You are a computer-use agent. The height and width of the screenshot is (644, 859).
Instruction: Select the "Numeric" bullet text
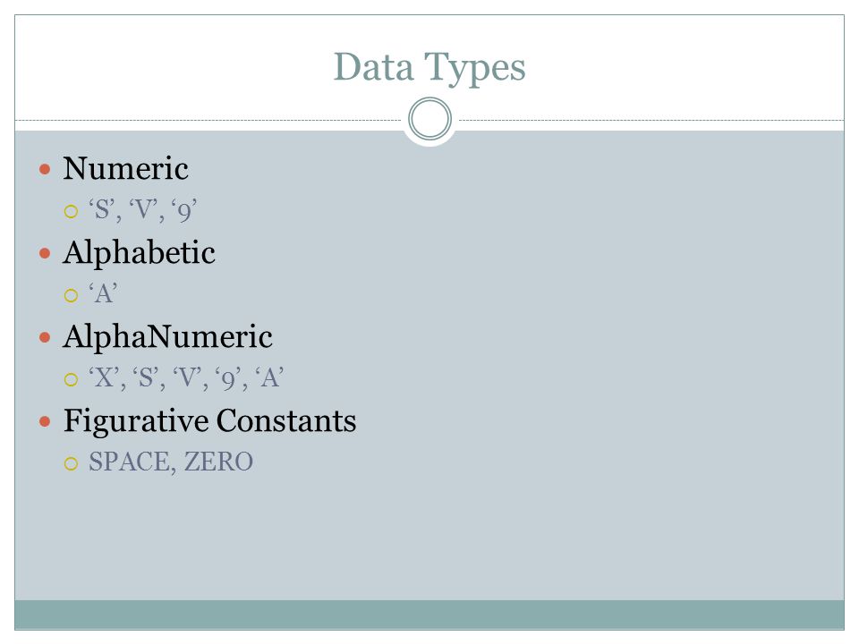pyautogui.click(x=125, y=168)
